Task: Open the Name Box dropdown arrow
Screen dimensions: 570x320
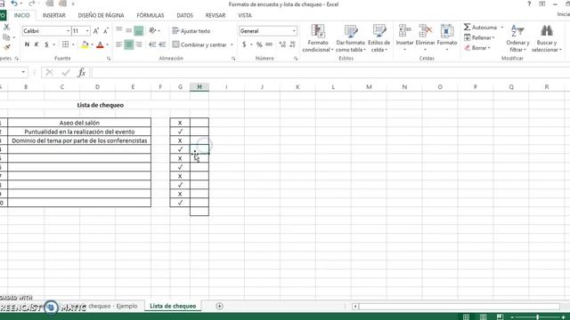Action: [x=23, y=72]
